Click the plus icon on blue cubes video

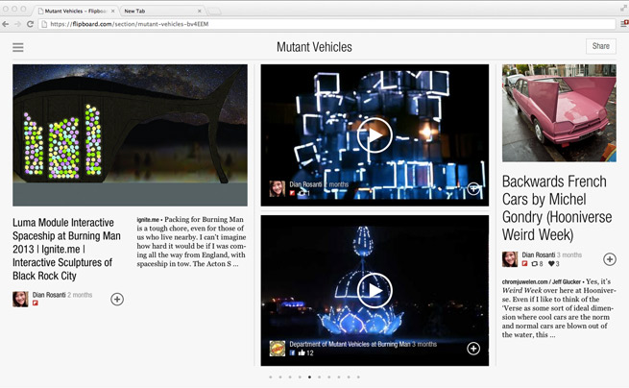(x=473, y=188)
